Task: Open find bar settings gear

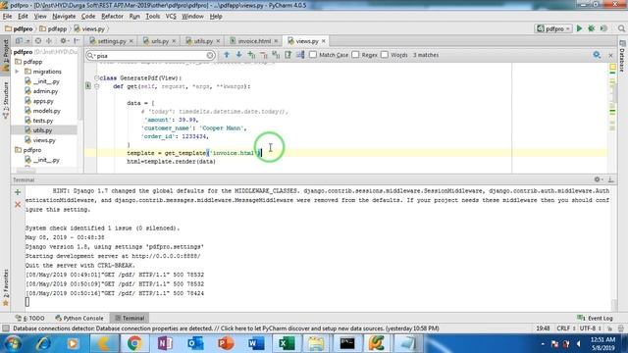Action: coord(597,55)
